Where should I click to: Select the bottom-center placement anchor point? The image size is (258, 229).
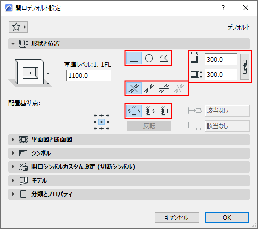[101, 128]
